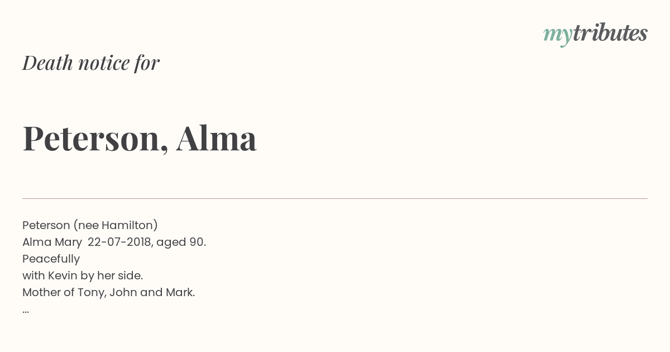Click the "aged 90." text

click(181, 242)
